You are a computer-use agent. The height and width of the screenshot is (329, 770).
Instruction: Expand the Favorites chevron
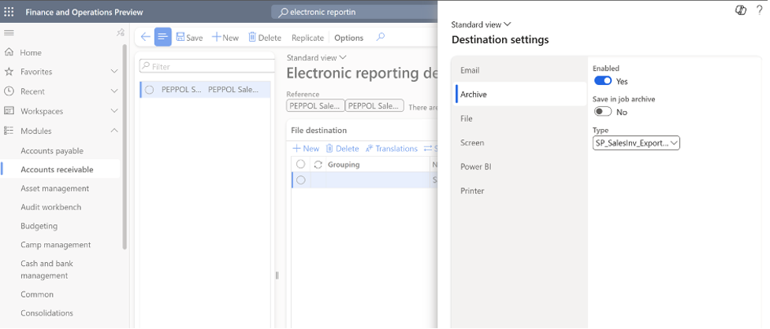114,72
